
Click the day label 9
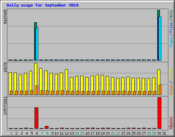tap(52, 133)
